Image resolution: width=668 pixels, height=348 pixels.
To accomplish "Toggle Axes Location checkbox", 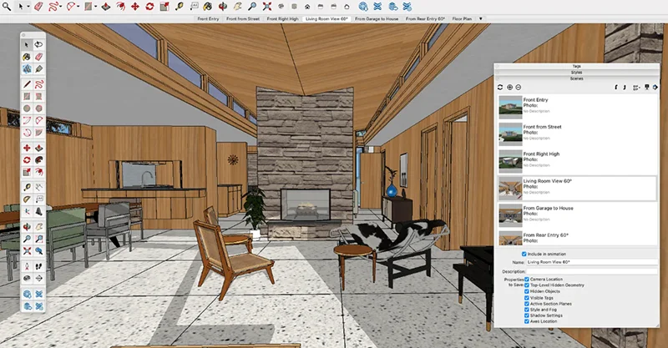I will click(x=527, y=321).
